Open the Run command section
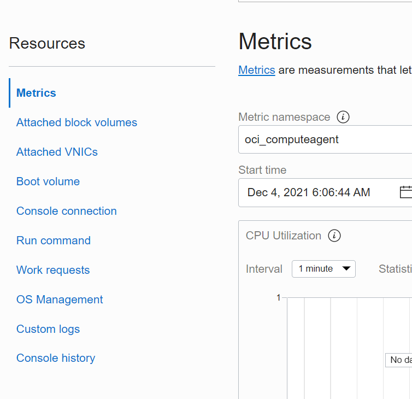 point(54,240)
